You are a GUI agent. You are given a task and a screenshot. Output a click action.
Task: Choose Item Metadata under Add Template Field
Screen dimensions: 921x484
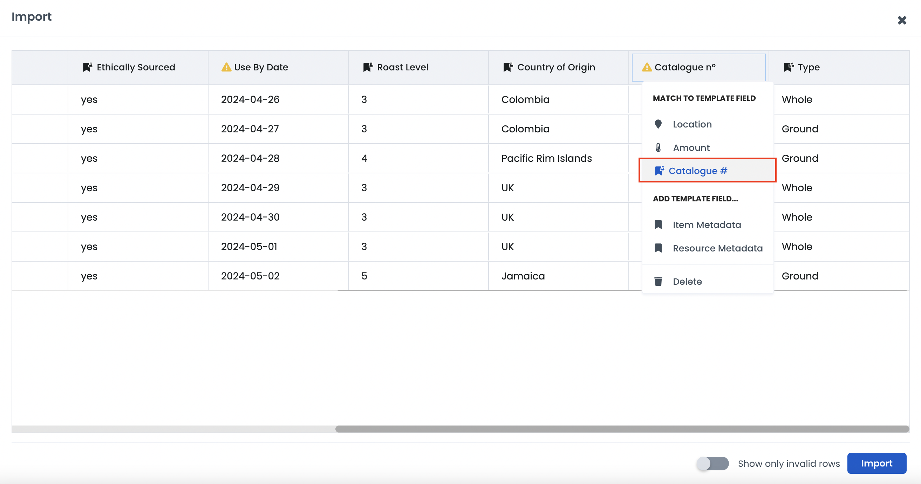tap(707, 225)
